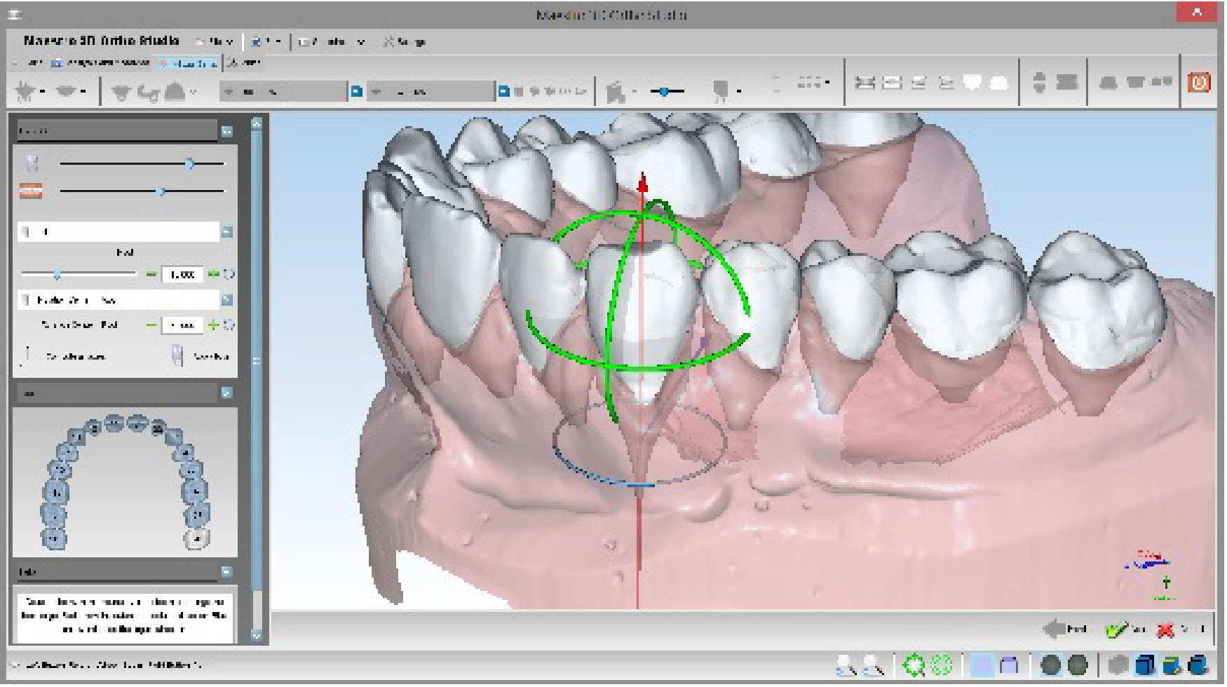Toggle the second dark sphere shading icon at the bottom
Screen dimensions: 1227x687
[x=1077, y=664]
